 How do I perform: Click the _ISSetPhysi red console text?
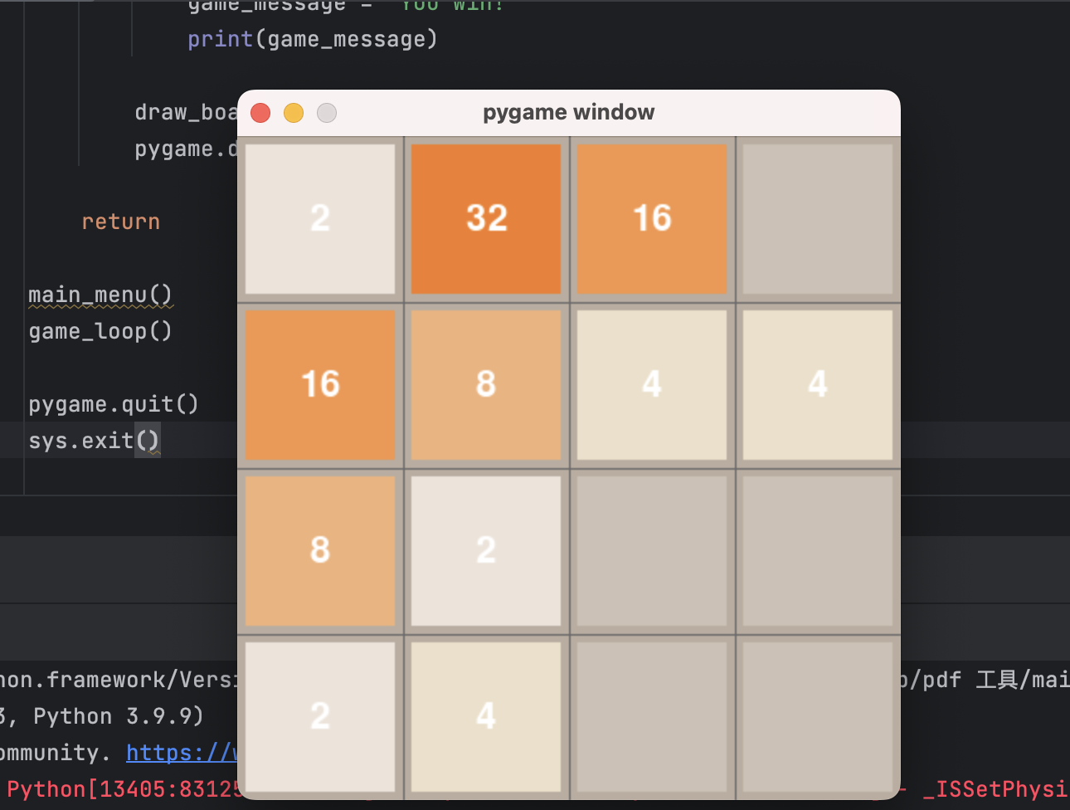[x=995, y=789]
